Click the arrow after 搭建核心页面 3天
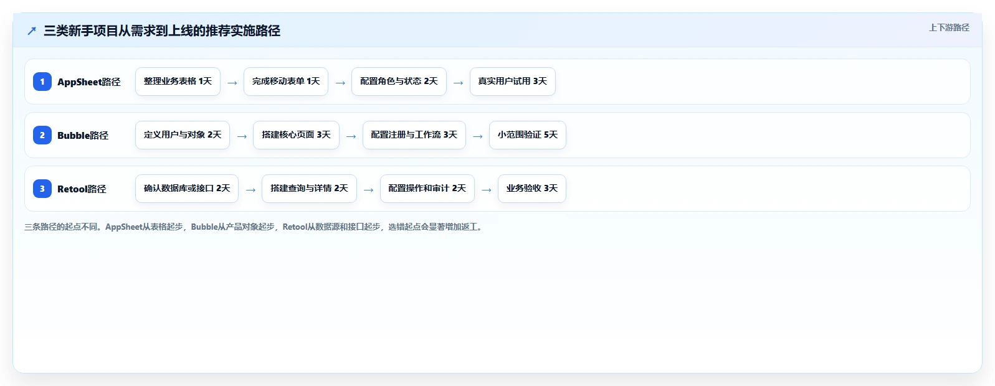Screen dimensions: 995x386 point(351,136)
